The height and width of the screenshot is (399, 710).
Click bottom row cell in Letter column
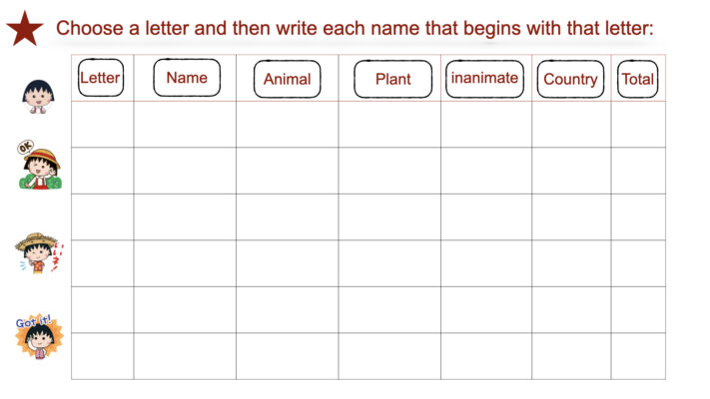pos(102,356)
